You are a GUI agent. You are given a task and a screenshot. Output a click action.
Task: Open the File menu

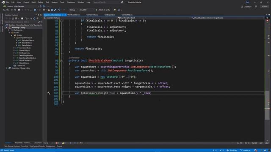(8, 2)
